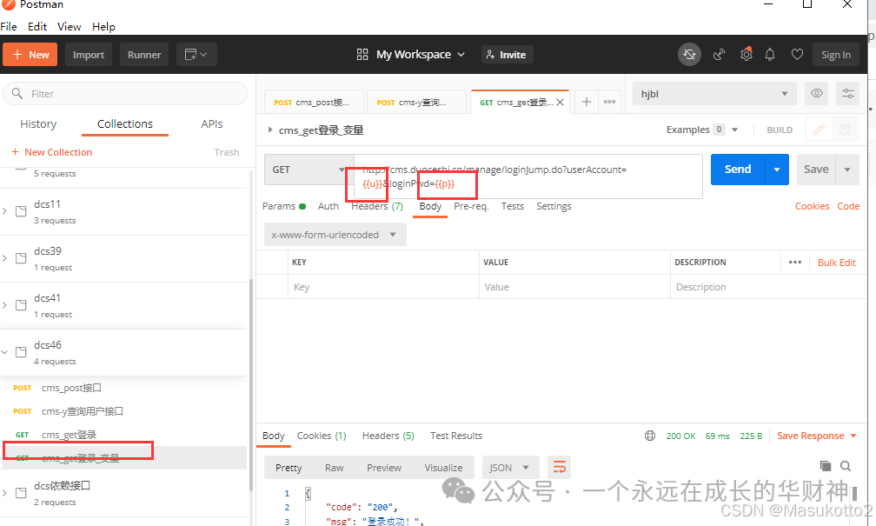Image resolution: width=876 pixels, height=526 pixels.
Task: Open the hjbl environment dropdown
Action: click(x=714, y=94)
